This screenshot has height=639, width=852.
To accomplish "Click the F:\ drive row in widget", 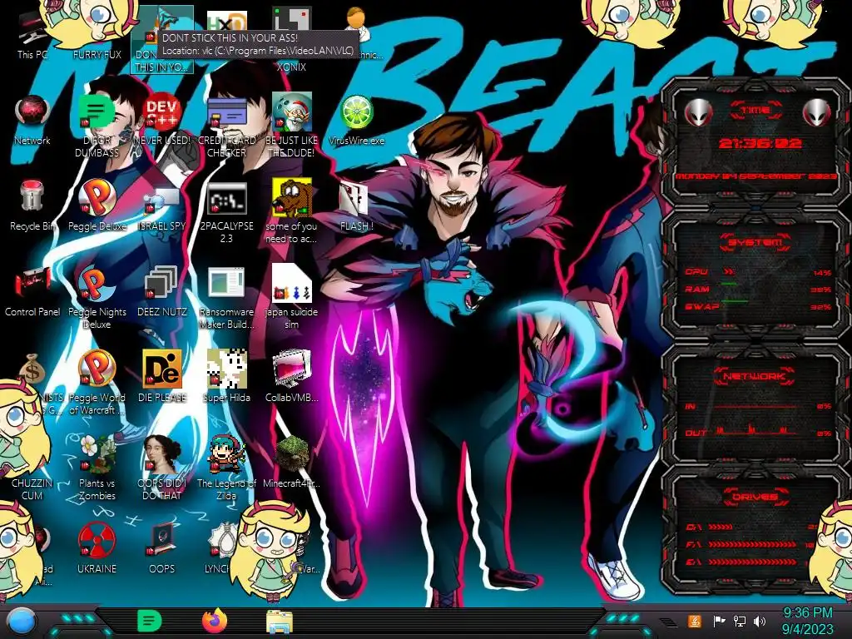I will 750,544.
